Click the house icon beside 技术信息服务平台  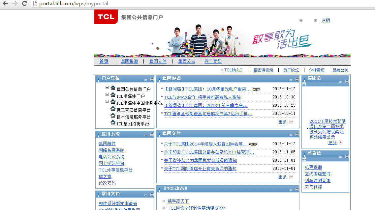113,116
